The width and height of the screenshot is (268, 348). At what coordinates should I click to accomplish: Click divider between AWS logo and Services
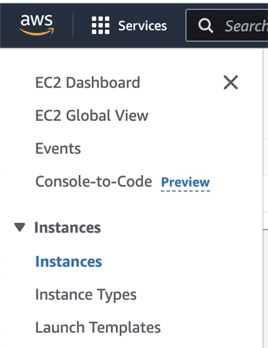tap(73, 25)
